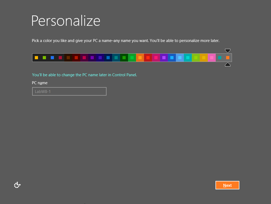The width and height of the screenshot is (271, 204).
Task: Select the gray swatch with teal square
Action: point(220,58)
